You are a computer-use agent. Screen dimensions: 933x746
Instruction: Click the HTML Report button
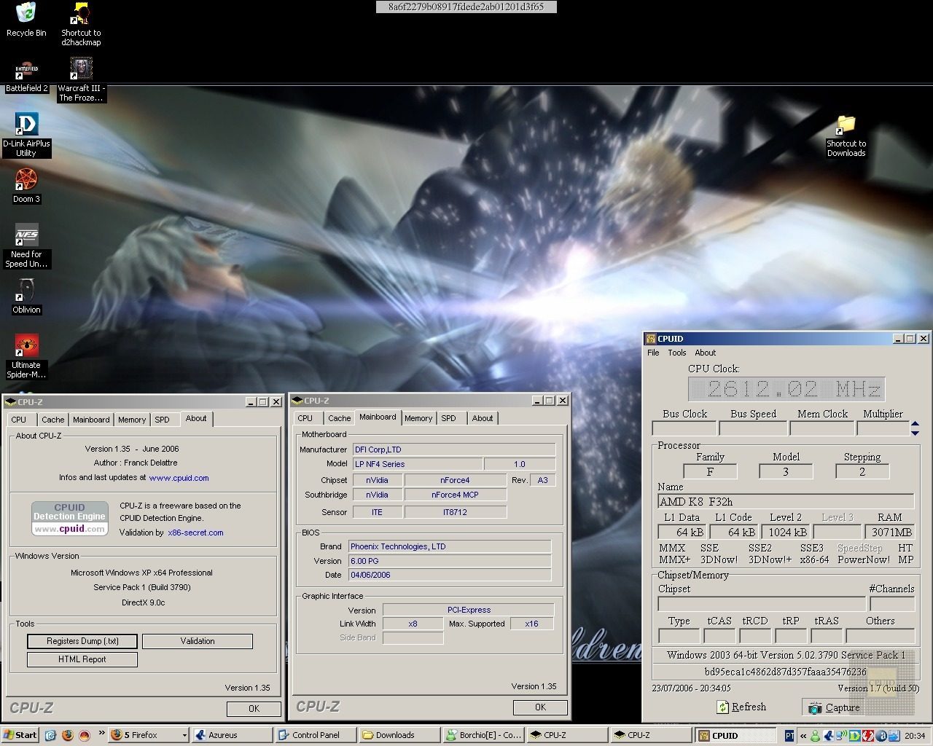(x=82, y=659)
